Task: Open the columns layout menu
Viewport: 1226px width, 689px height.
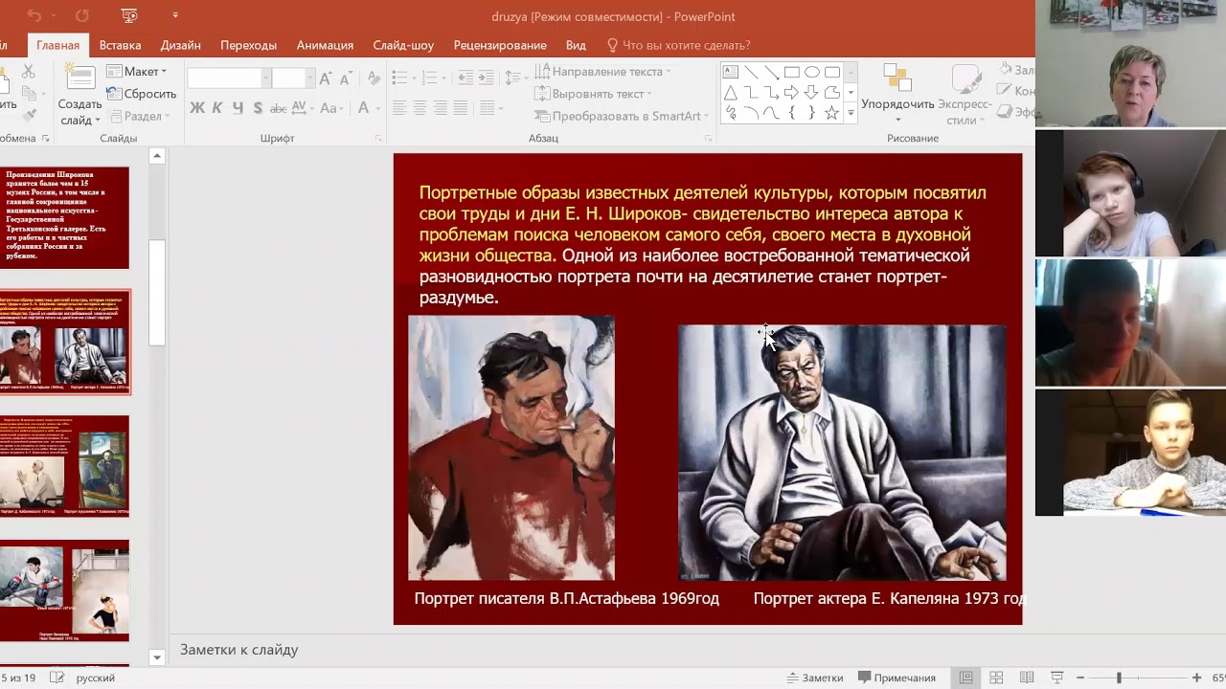Action: point(493,108)
